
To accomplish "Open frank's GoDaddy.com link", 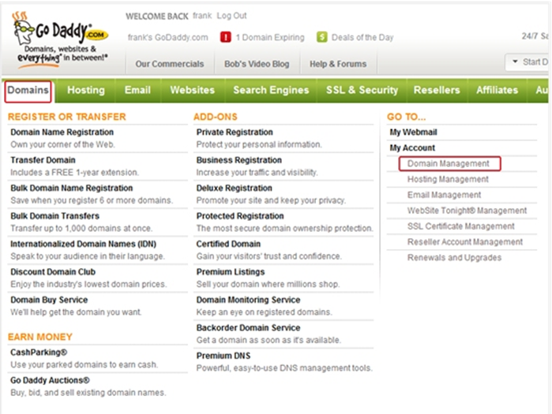I will 168,37.
